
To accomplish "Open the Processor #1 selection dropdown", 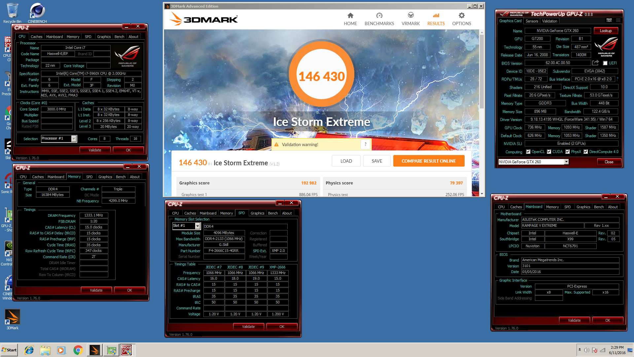I will pos(59,139).
